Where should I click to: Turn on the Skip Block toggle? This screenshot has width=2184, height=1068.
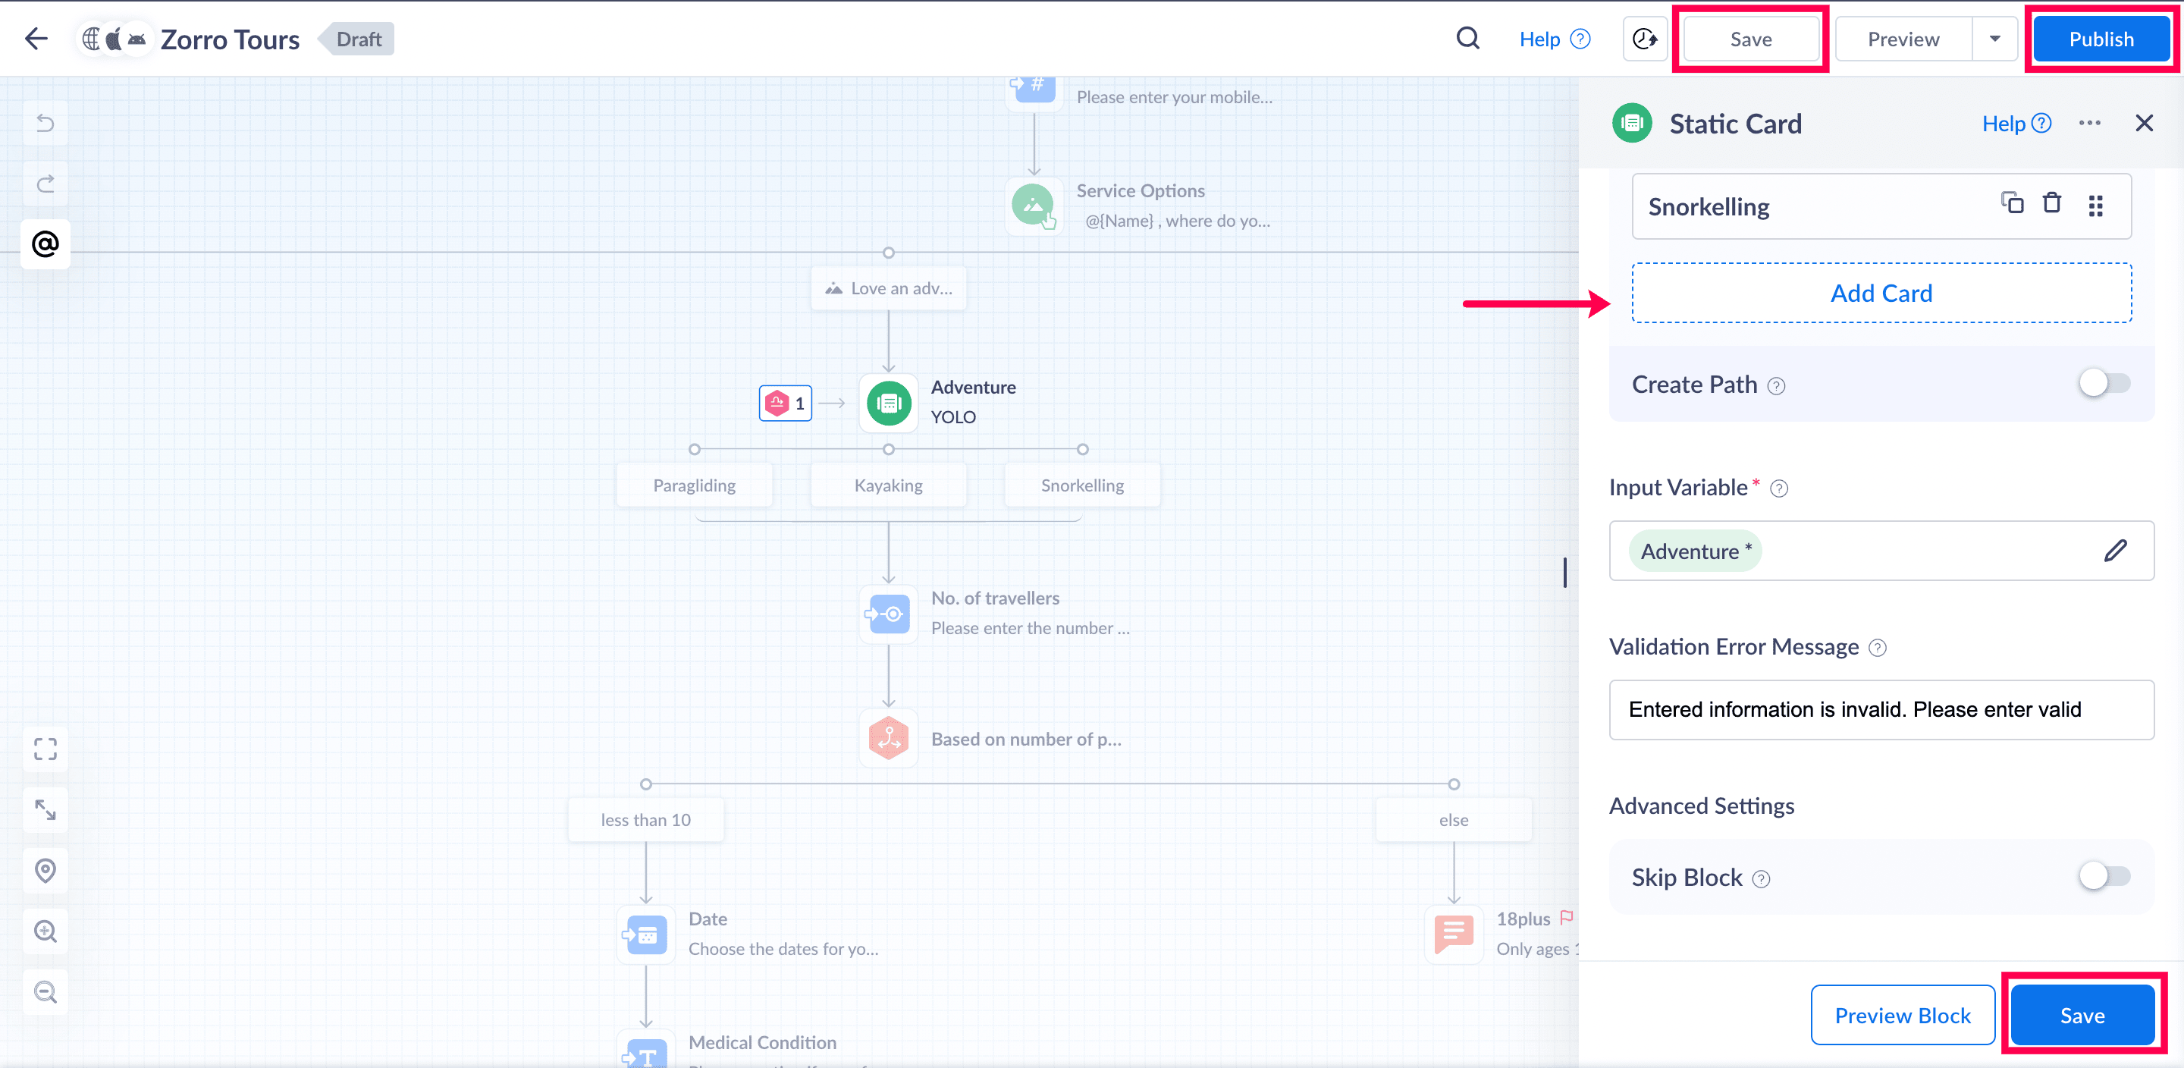2104,875
